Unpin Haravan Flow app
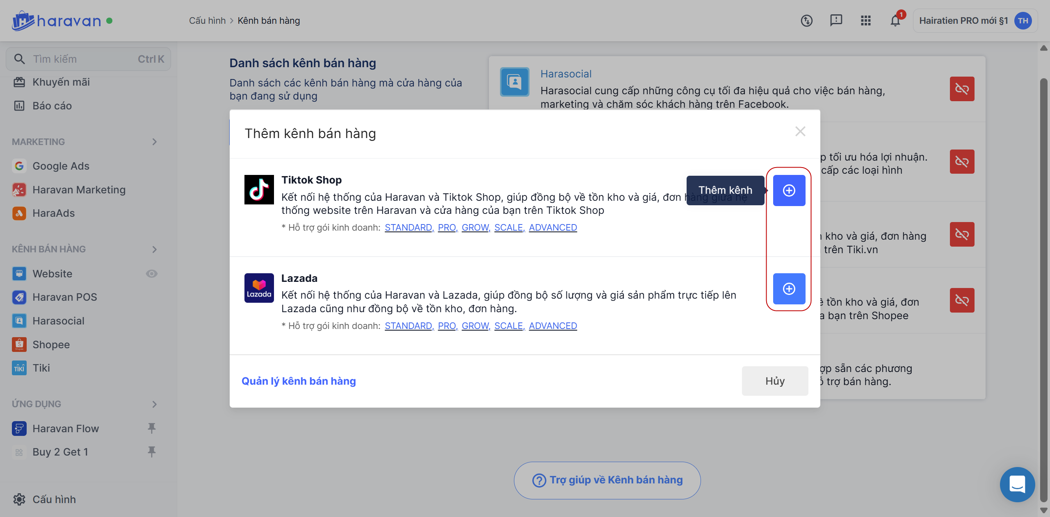The height and width of the screenshot is (517, 1050). point(152,429)
